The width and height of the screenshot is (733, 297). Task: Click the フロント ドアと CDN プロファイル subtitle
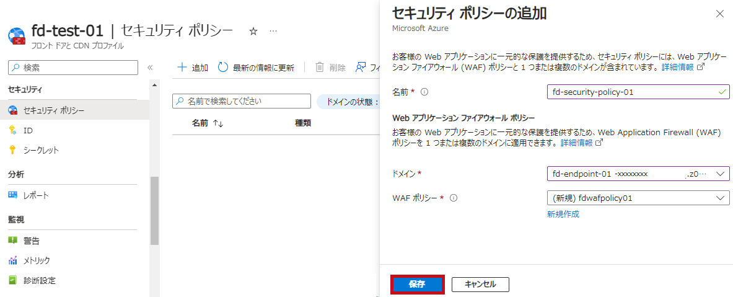77,46
